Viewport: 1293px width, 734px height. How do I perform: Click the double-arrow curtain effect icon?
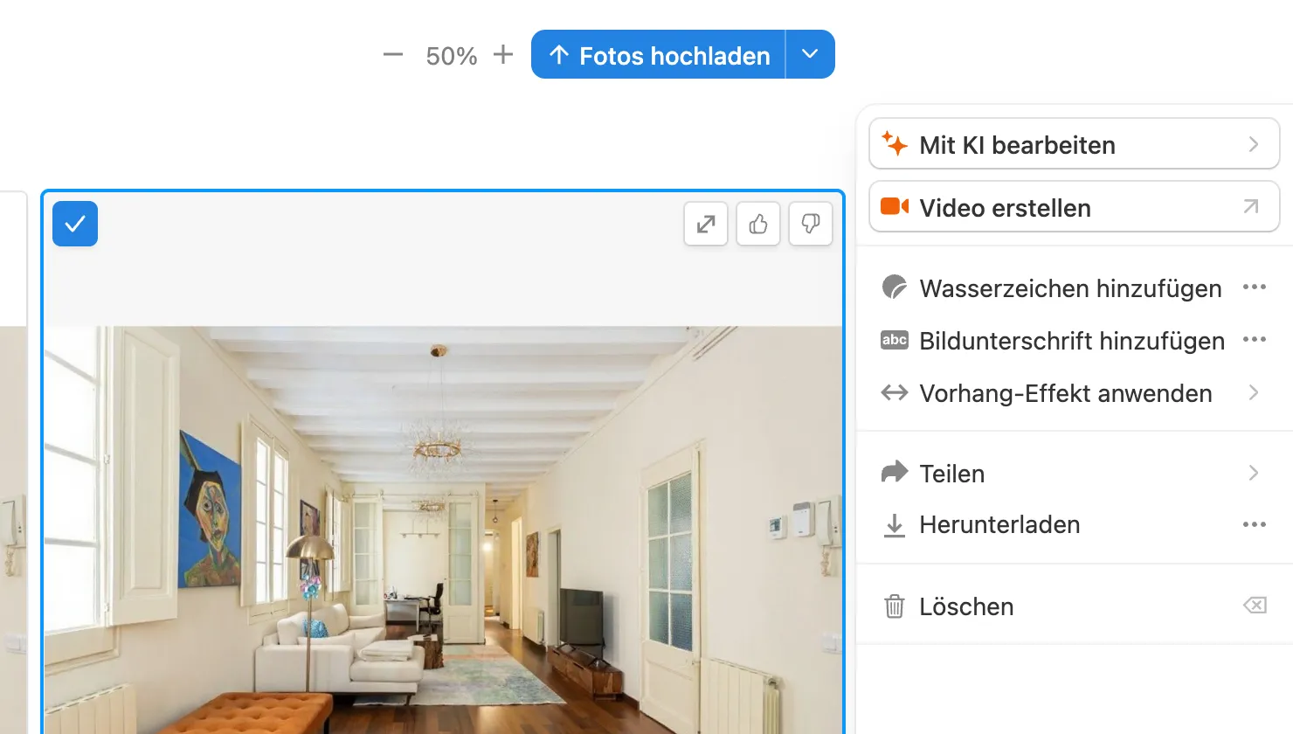point(895,392)
